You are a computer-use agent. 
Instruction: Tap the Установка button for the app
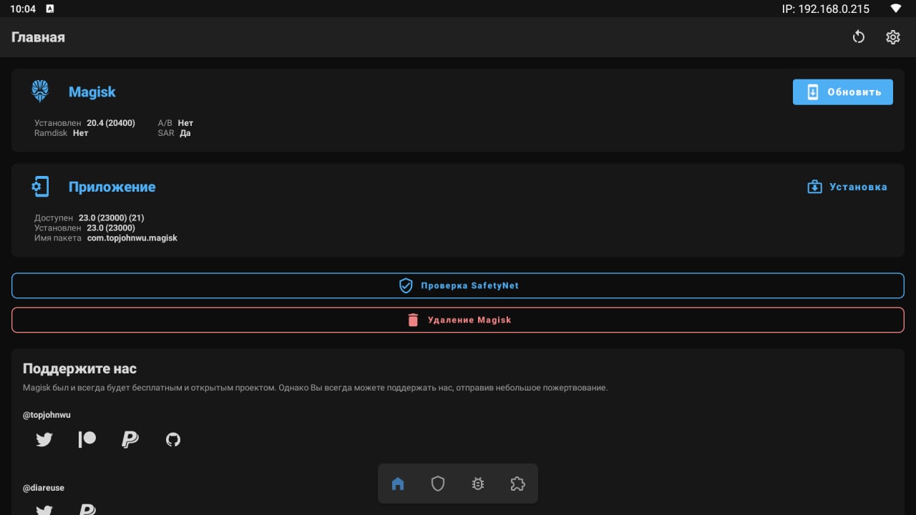click(847, 187)
